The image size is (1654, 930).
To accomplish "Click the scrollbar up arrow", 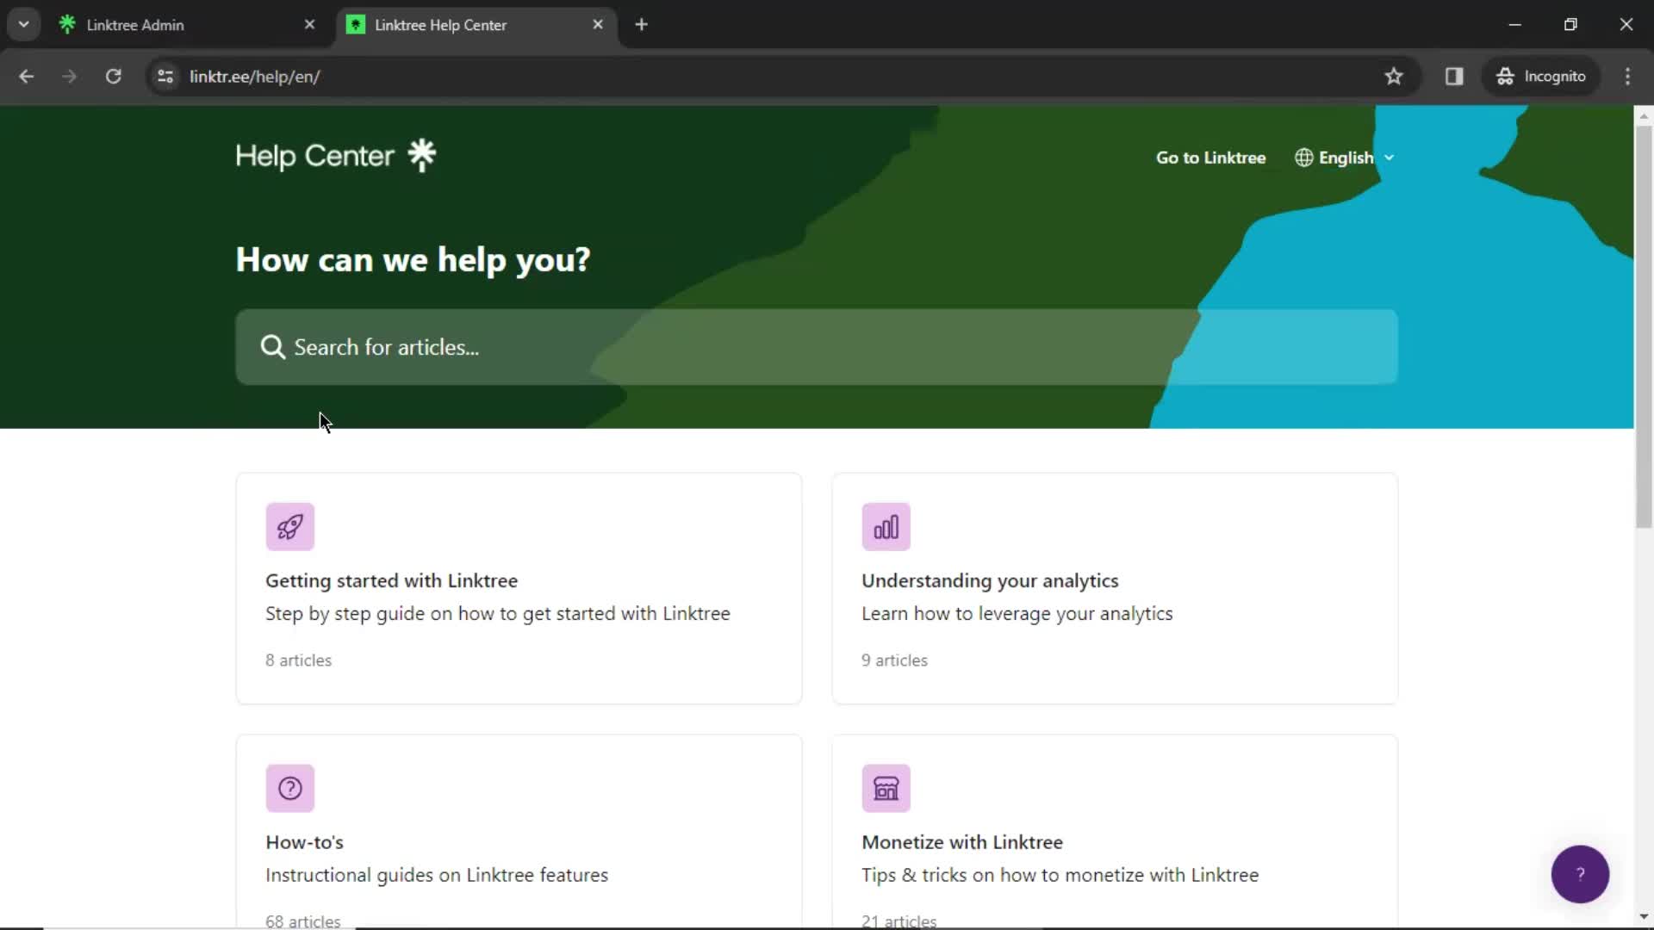I will 1644,115.
